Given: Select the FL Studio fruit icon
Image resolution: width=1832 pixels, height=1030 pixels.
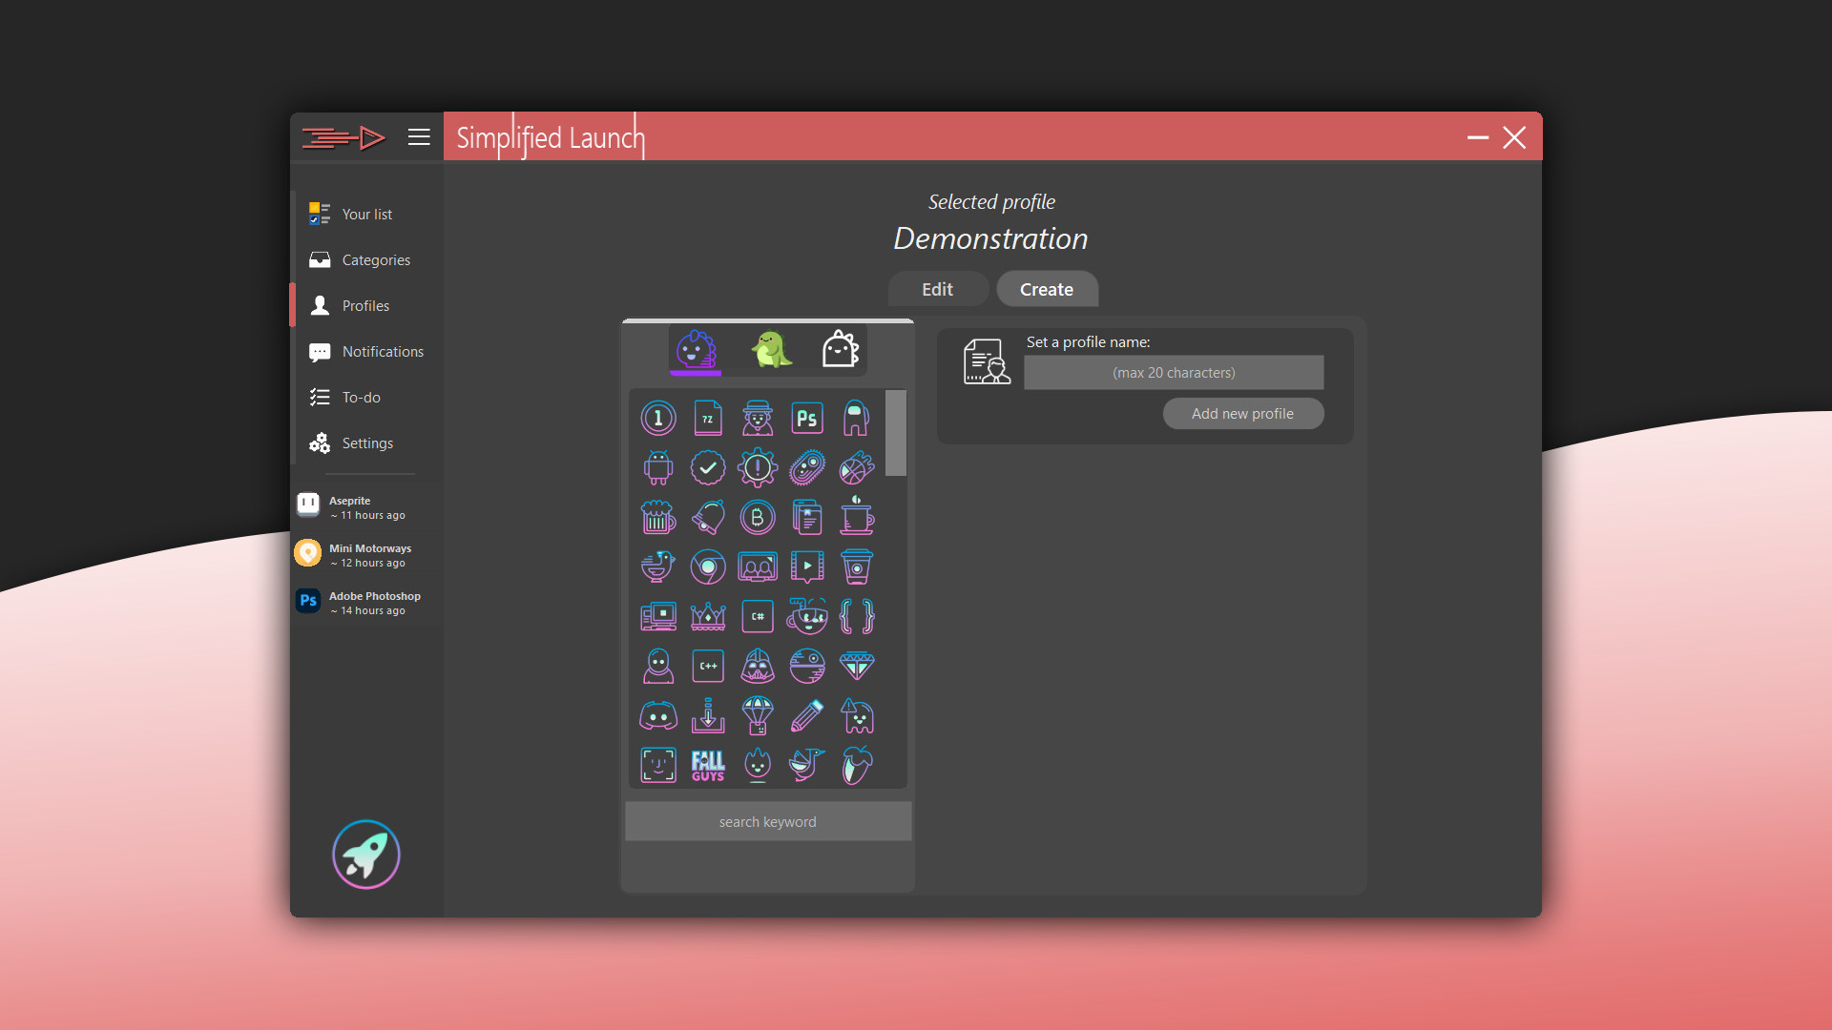Looking at the screenshot, I should [856, 765].
